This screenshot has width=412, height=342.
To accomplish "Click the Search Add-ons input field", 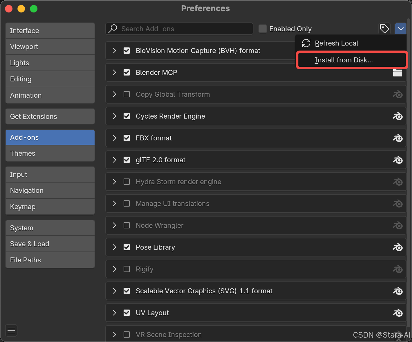I will click(x=179, y=29).
